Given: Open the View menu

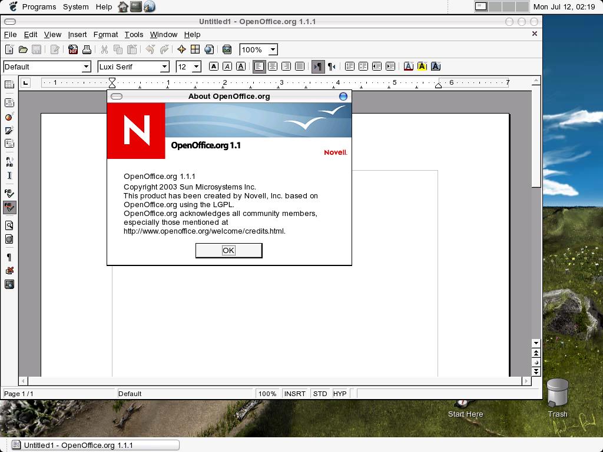Looking at the screenshot, I should coord(52,35).
